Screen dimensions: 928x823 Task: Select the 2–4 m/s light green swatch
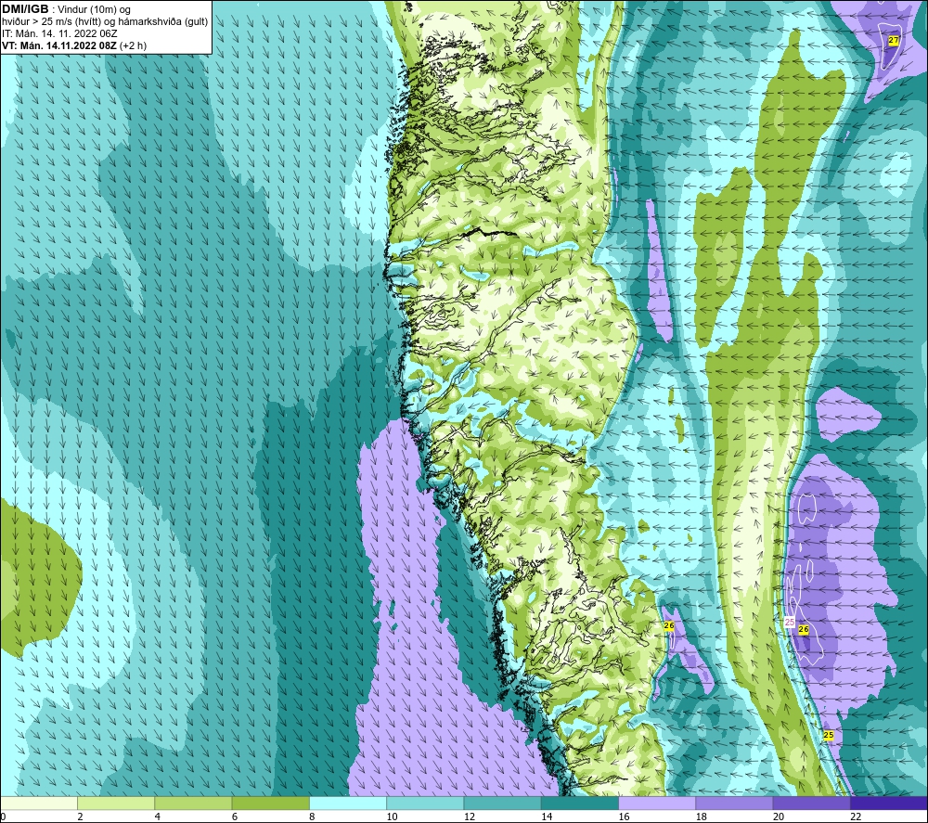coord(116,804)
